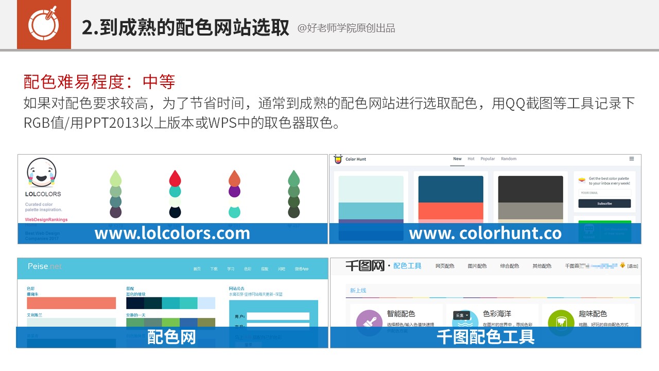Click the @好老师学院原创出品 credit text
This screenshot has width=659, height=371.
346,28
